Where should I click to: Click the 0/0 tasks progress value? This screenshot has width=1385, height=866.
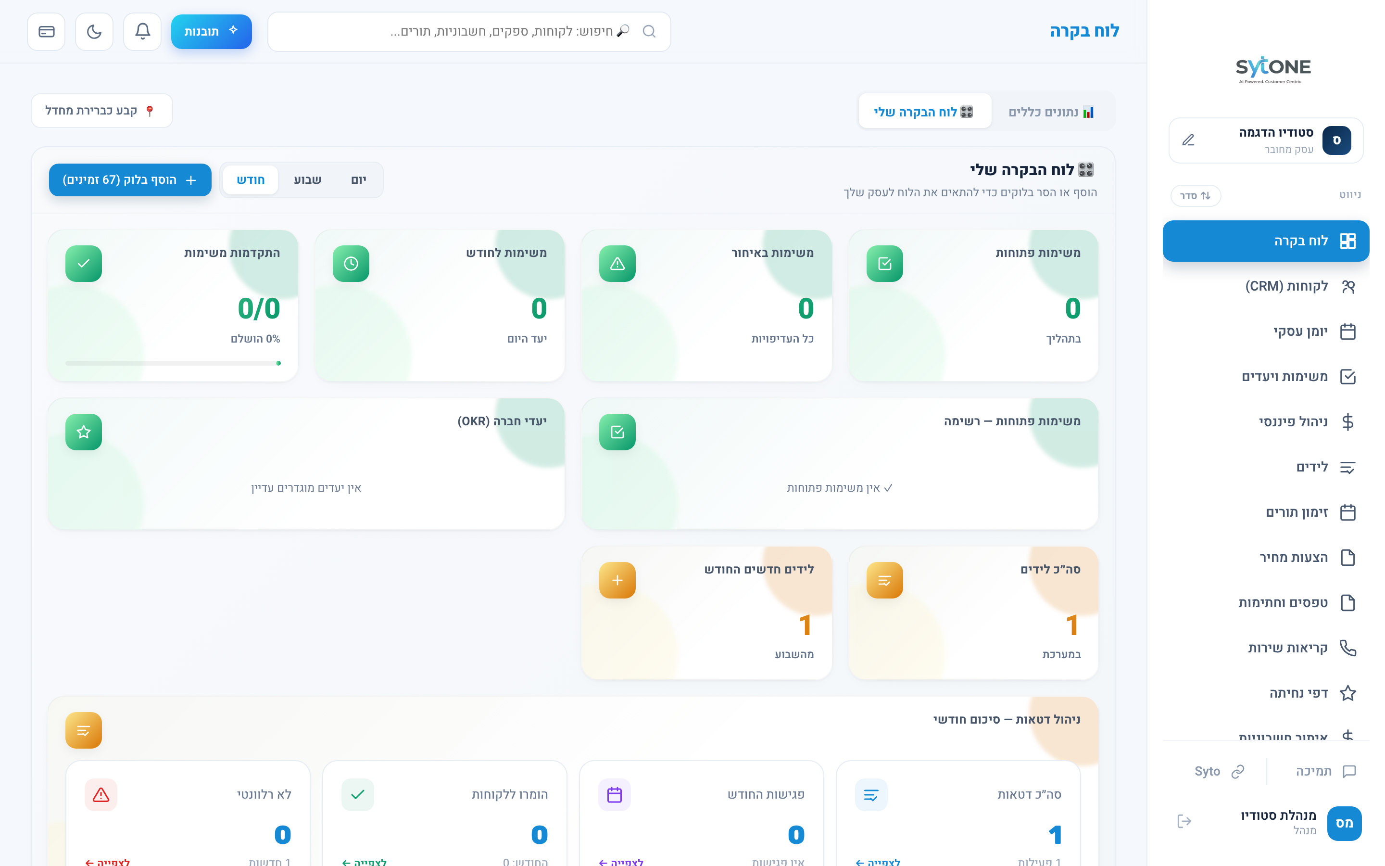[x=259, y=309]
